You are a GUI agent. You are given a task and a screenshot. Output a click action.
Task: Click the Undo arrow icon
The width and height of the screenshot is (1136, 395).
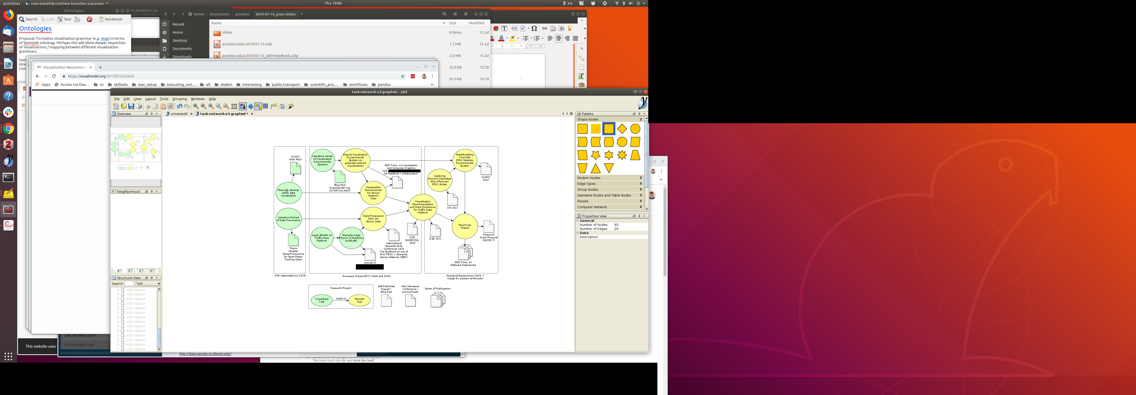click(x=180, y=106)
